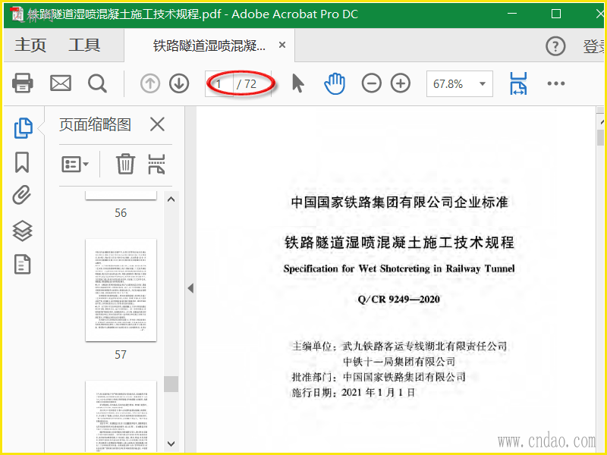The height and width of the screenshot is (455, 607).
Task: Switch to the 工具 tab
Action: pyautogui.click(x=84, y=45)
